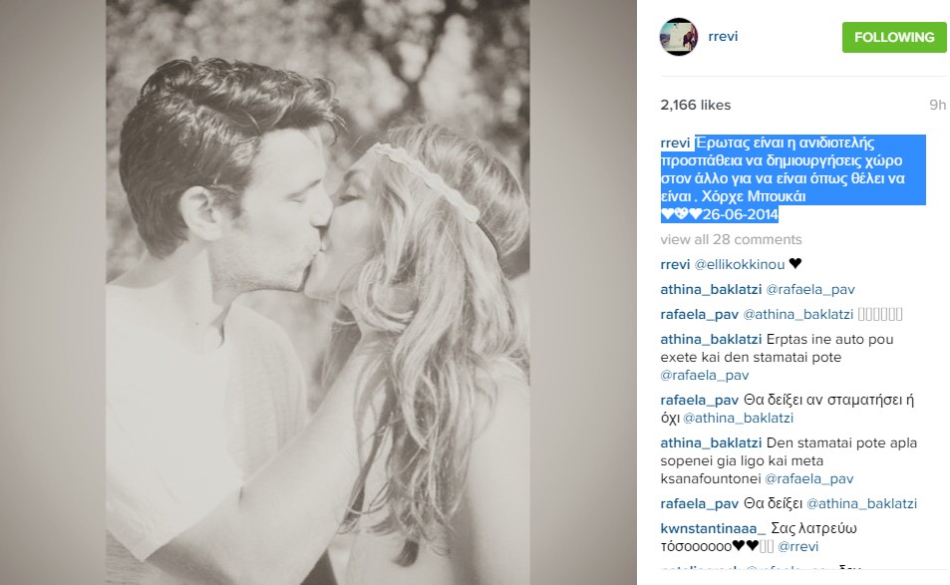Viewport: 950px width, 585px height.
Task: Click the 9h post timestamp
Action: [937, 105]
